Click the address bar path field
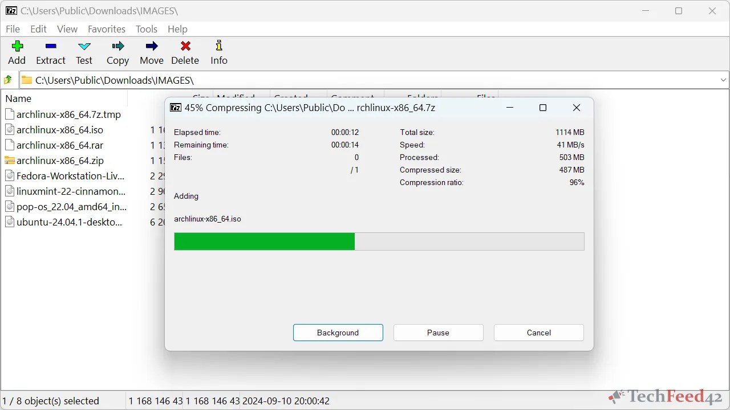Screen dimensions: 730x410 [x=374, y=80]
